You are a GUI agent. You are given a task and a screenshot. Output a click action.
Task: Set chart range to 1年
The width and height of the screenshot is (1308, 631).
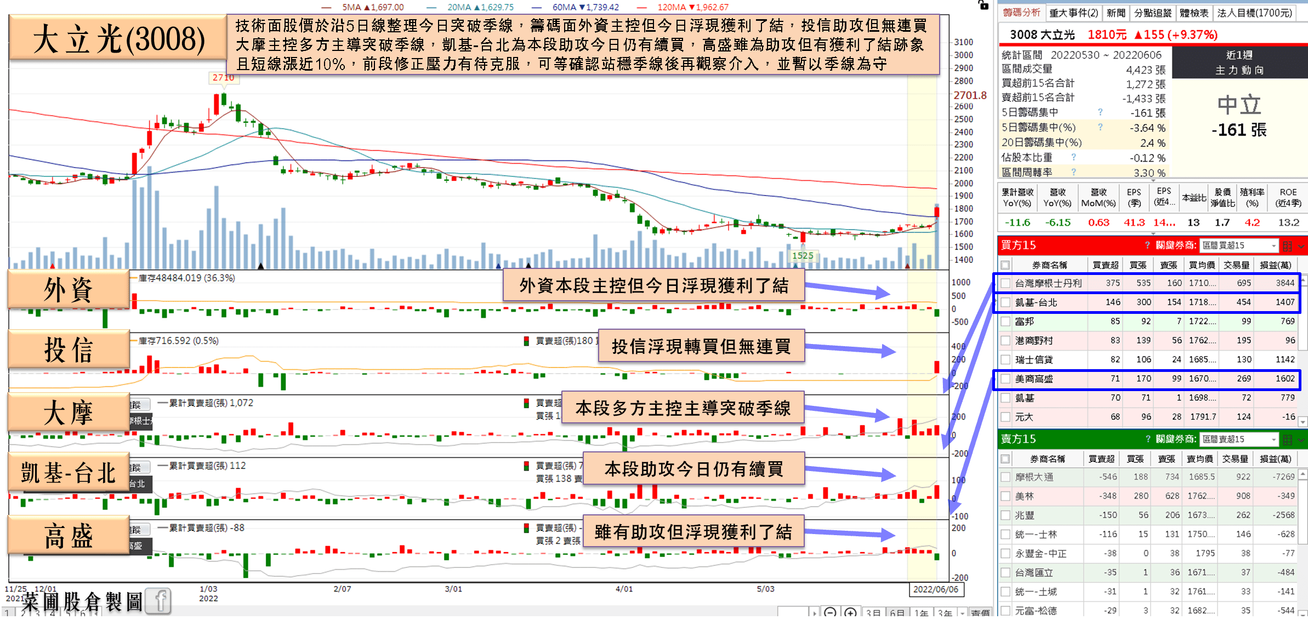tap(922, 613)
